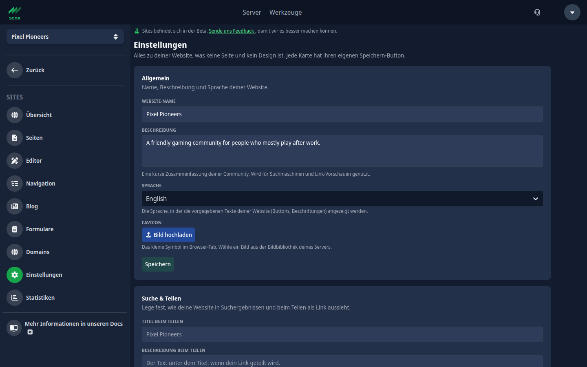Click the Website-Name input field
This screenshot has height=367, width=587.
click(342, 114)
